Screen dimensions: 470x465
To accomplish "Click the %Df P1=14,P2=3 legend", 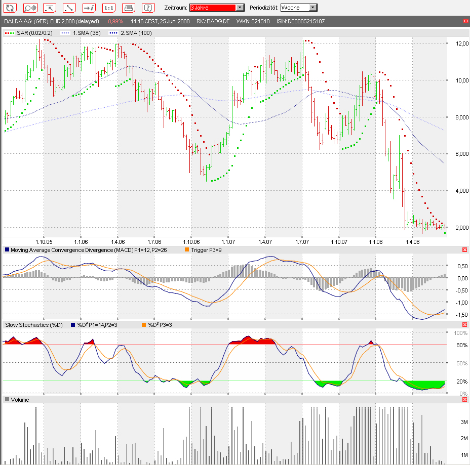I will point(94,325).
